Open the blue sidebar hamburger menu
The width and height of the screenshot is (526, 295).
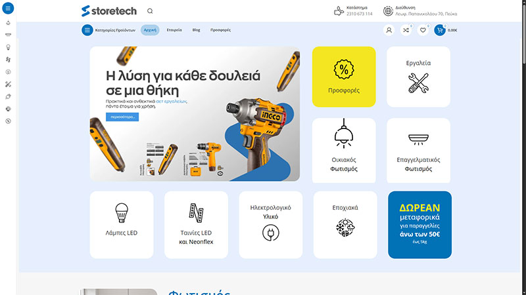[x=8, y=8]
